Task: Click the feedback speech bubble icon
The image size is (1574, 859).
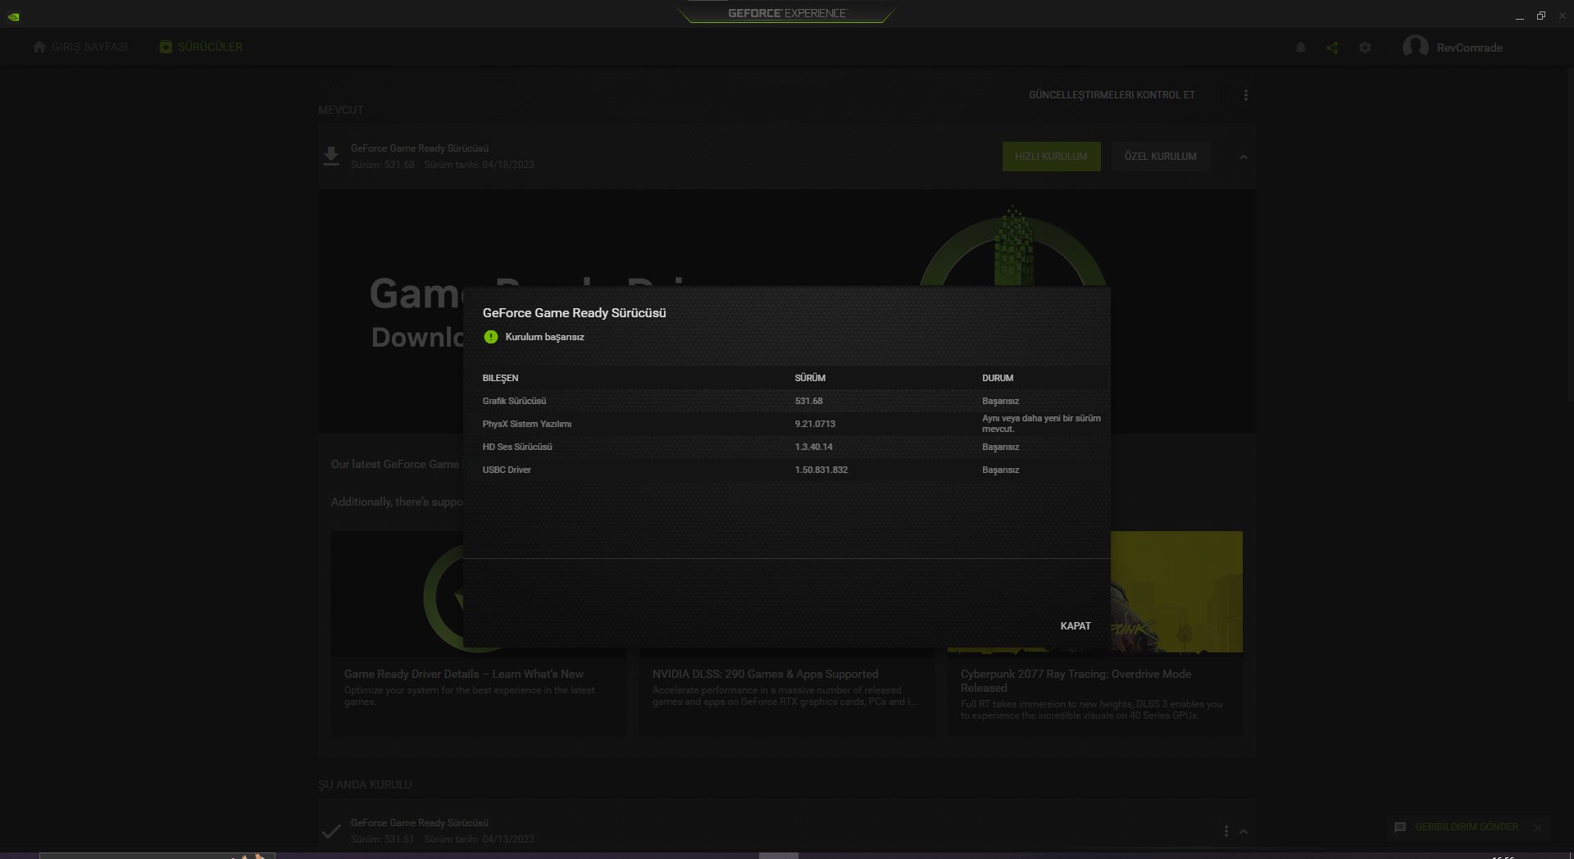Action: pos(1400,827)
